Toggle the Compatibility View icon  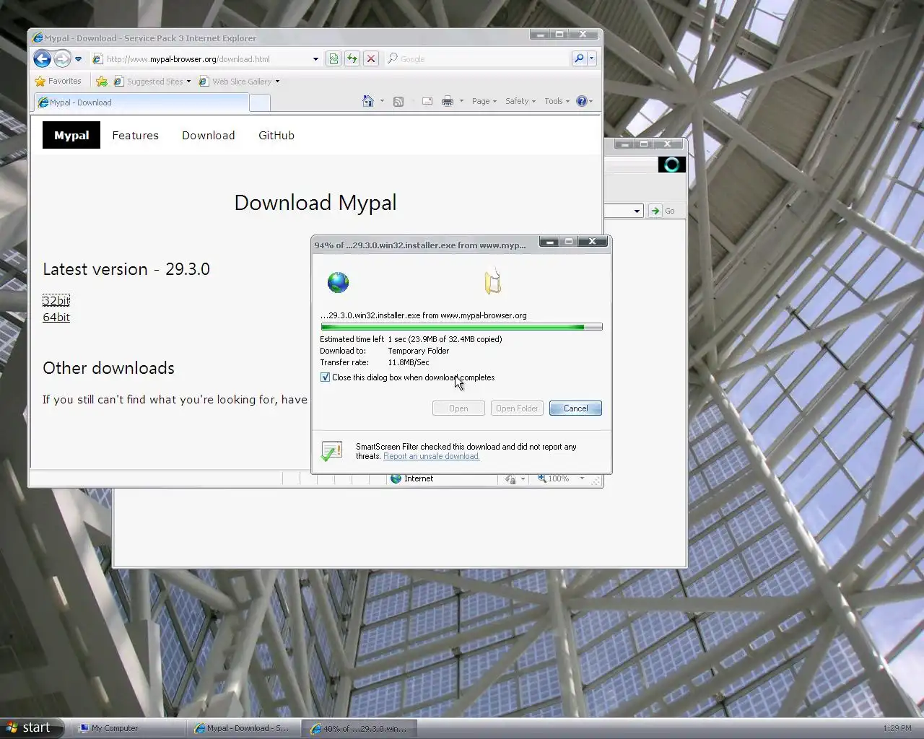tap(334, 59)
